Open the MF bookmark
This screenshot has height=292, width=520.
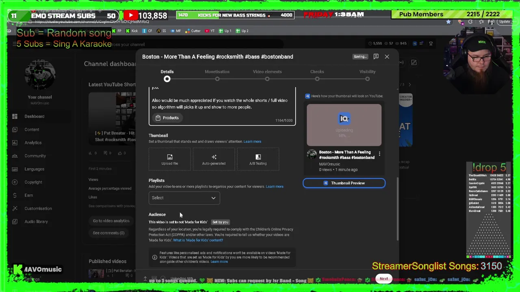(176, 31)
